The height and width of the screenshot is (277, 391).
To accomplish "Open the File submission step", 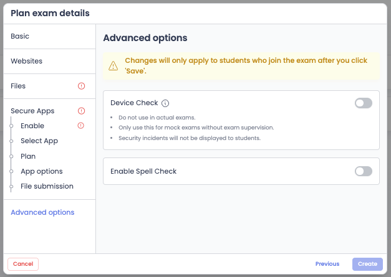I will point(47,186).
